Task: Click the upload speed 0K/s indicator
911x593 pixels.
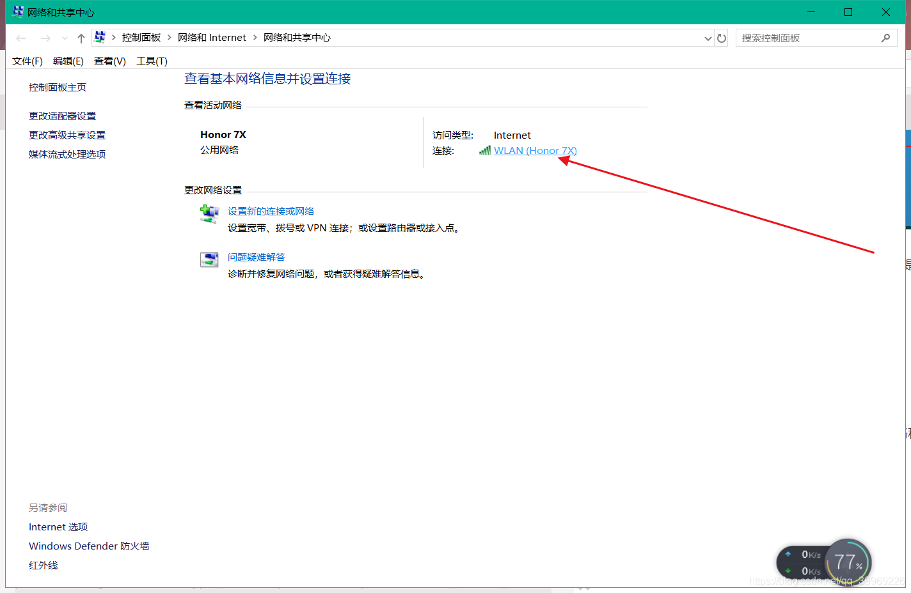Action: 804,555
